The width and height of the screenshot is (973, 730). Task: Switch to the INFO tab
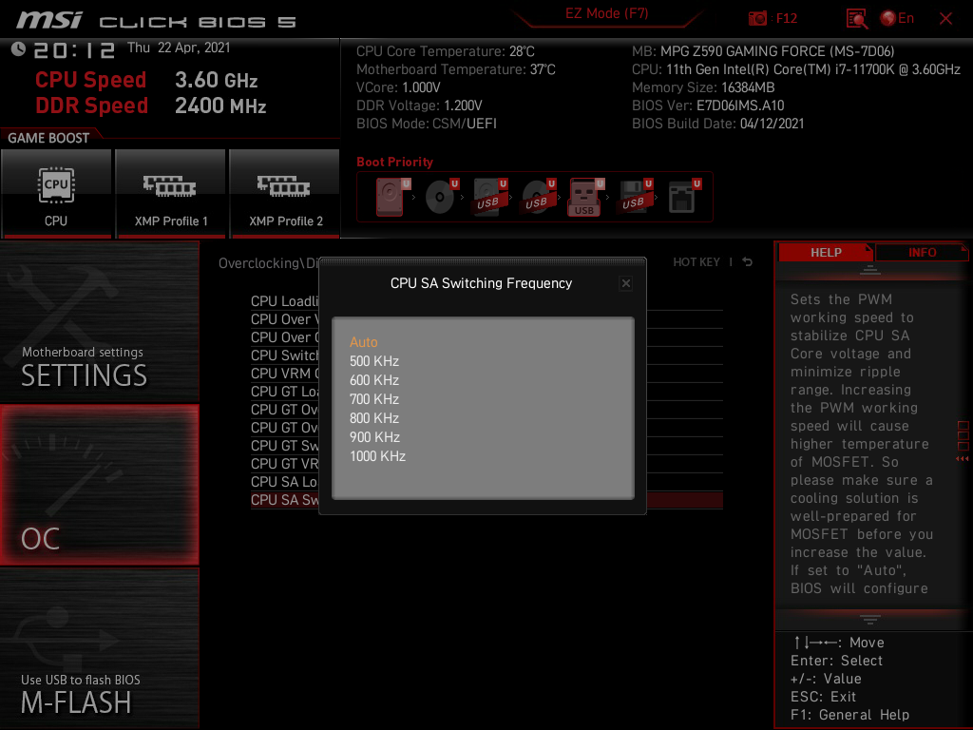(x=922, y=253)
